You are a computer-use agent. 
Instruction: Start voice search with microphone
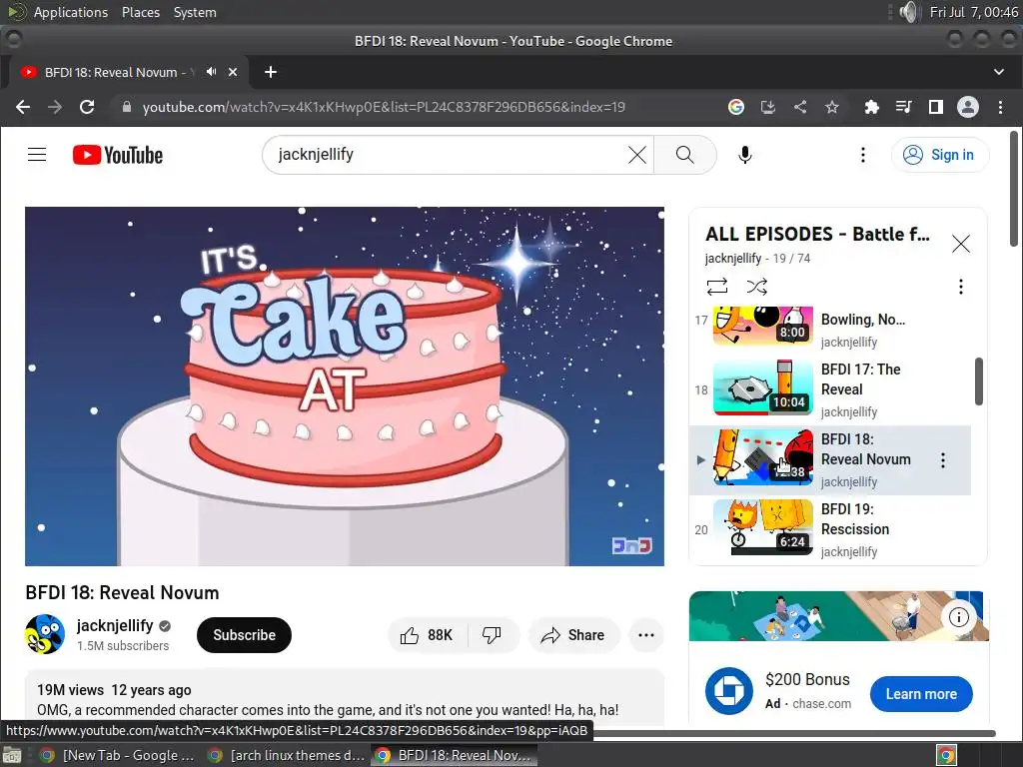tap(745, 155)
